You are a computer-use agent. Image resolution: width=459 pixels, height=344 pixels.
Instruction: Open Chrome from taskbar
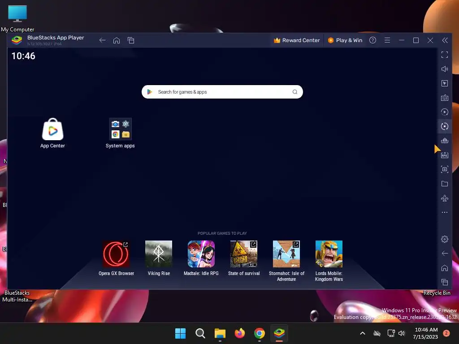click(x=260, y=333)
